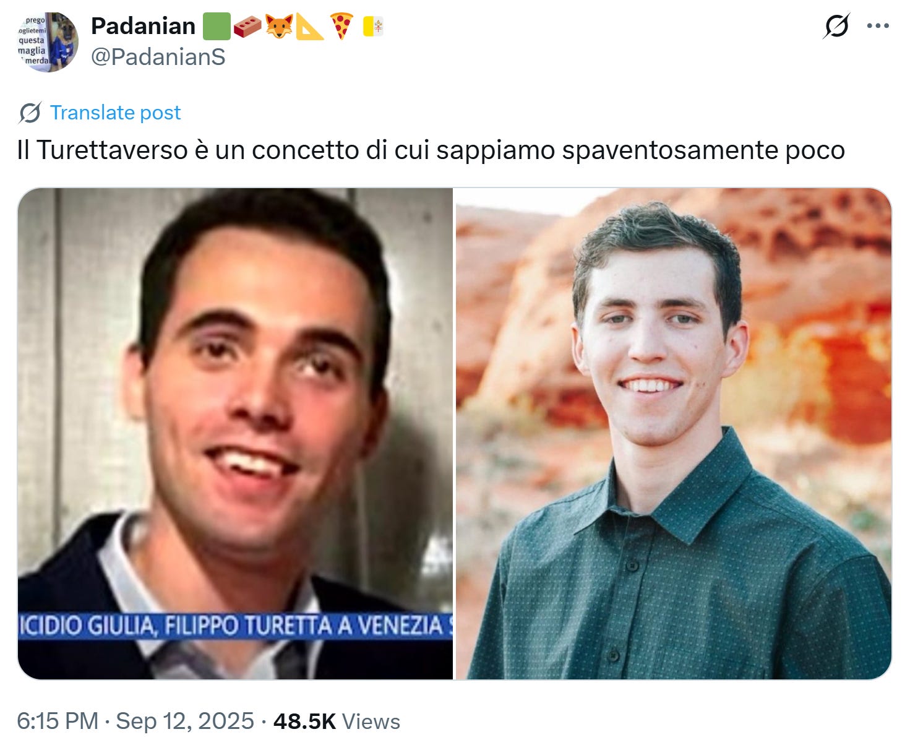
Task: Click the Grok icon beside Translate post
Action: (30, 113)
